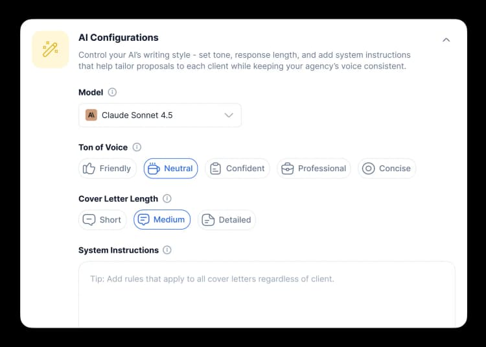Select Medium cover letter length
This screenshot has width=486, height=347.
[162, 220]
